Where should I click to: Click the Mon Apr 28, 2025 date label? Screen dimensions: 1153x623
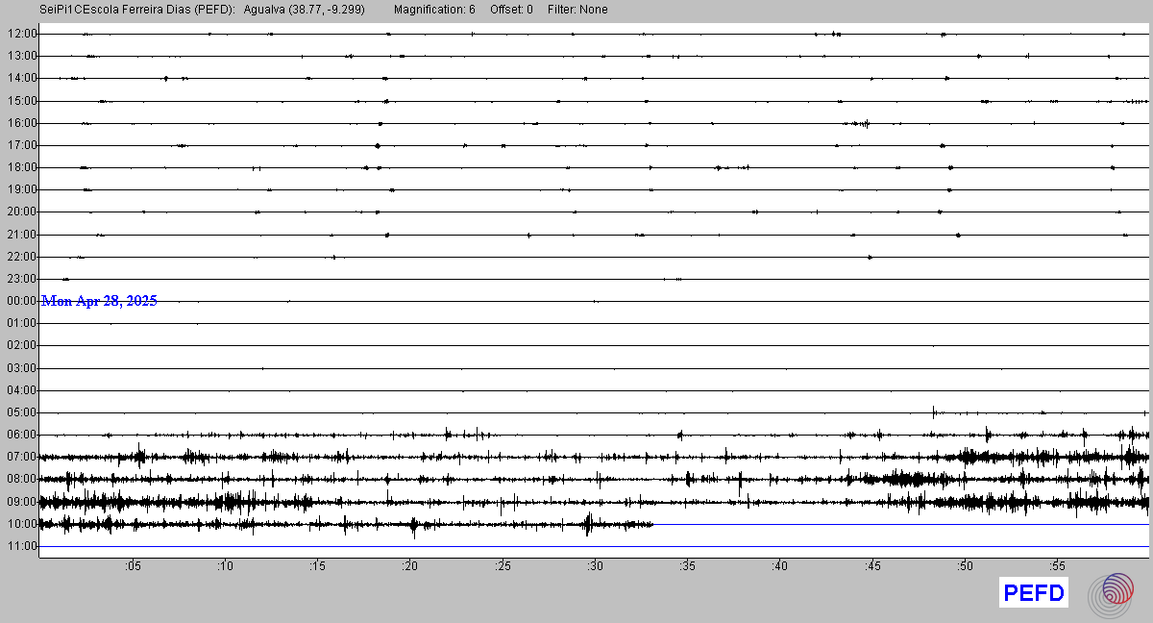pyautogui.click(x=99, y=301)
